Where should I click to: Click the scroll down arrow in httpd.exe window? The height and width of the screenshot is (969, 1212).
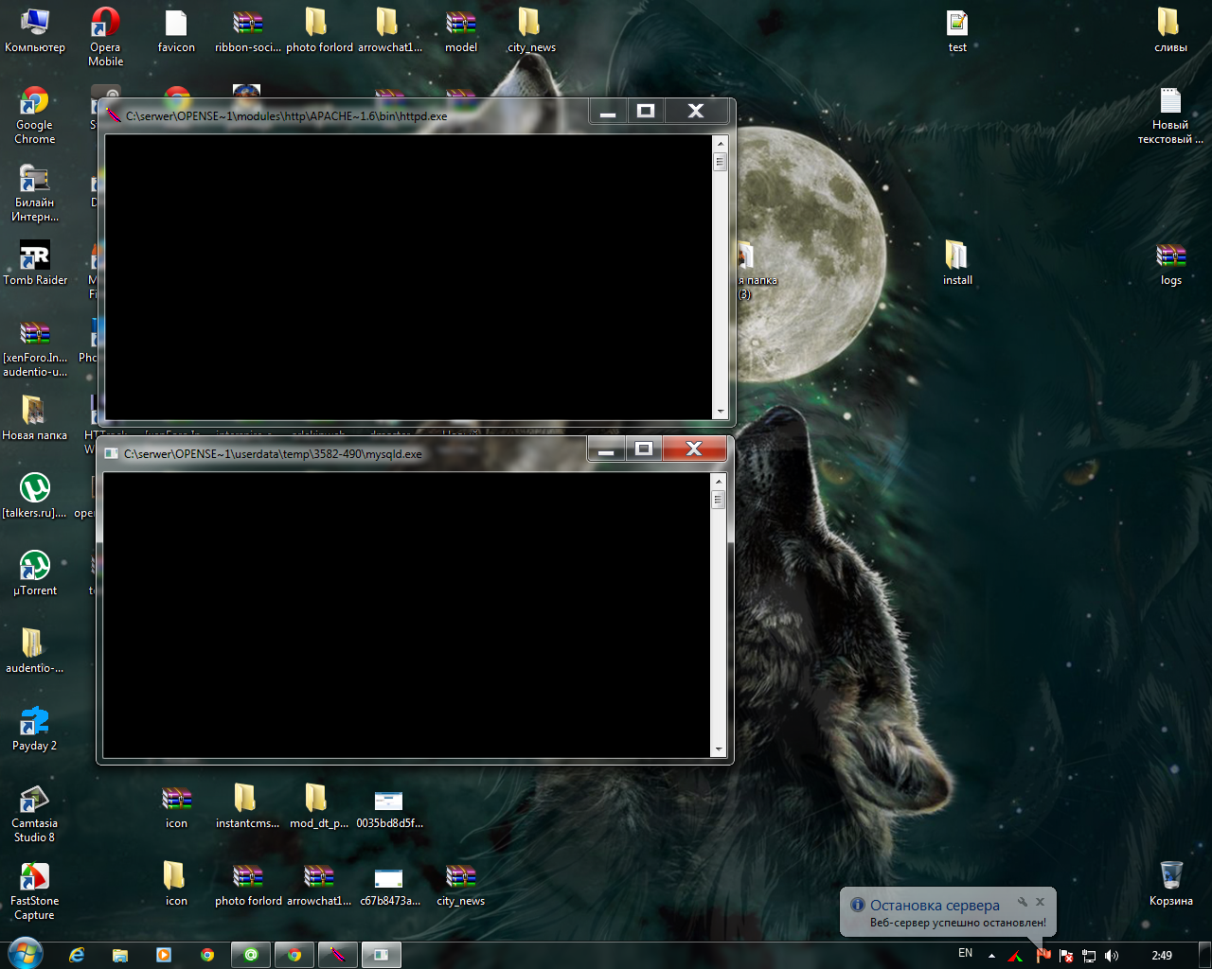point(720,412)
